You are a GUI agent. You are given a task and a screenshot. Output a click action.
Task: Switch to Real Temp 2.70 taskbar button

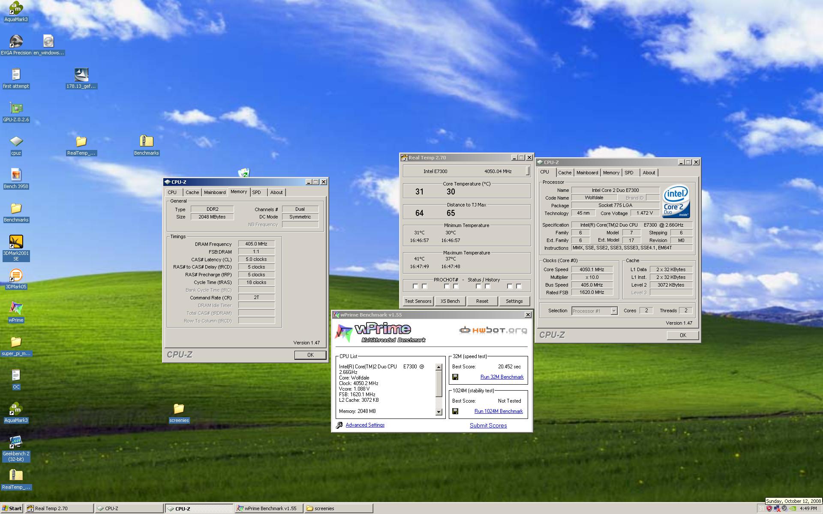click(59, 508)
